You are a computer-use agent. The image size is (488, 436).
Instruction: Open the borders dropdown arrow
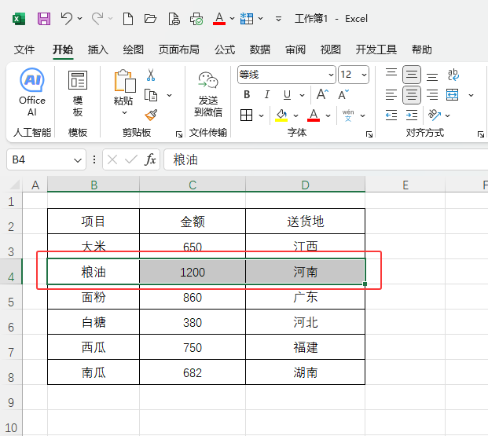(261, 115)
